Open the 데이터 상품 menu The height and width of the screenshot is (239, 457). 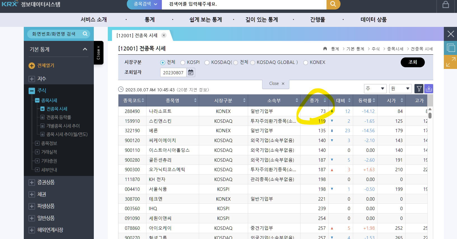374,20
